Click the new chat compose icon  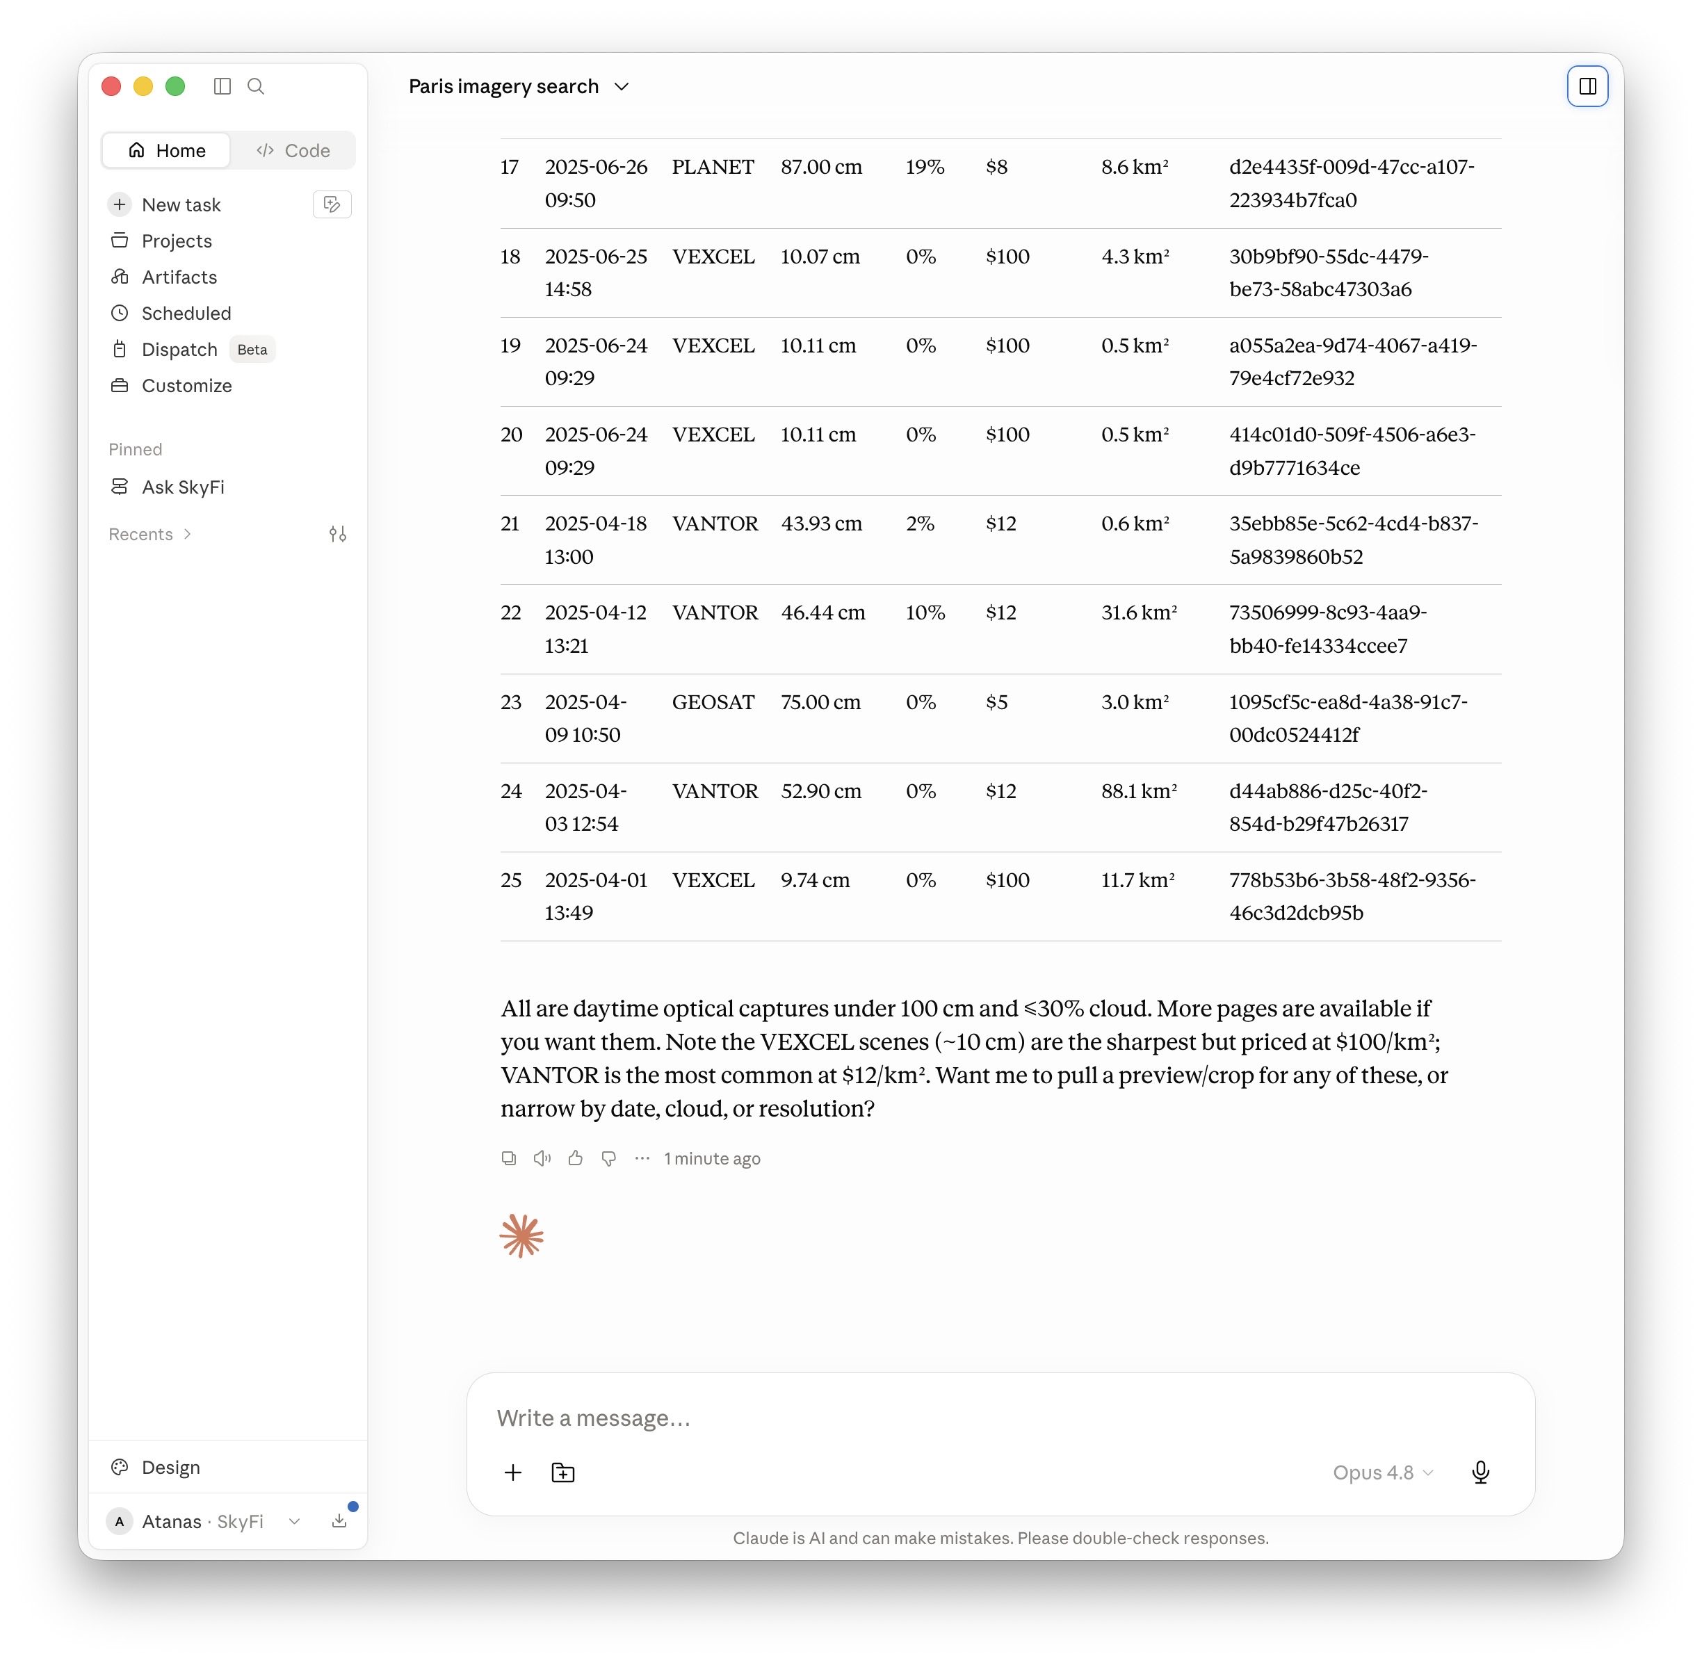coord(332,204)
